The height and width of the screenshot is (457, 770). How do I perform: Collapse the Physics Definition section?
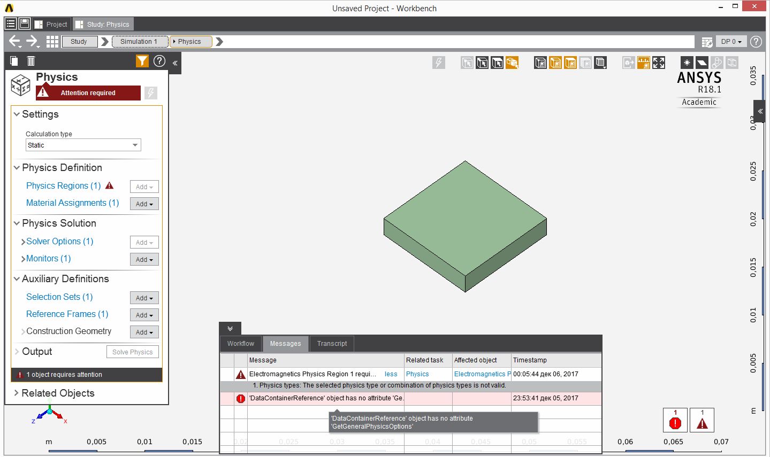pos(17,168)
